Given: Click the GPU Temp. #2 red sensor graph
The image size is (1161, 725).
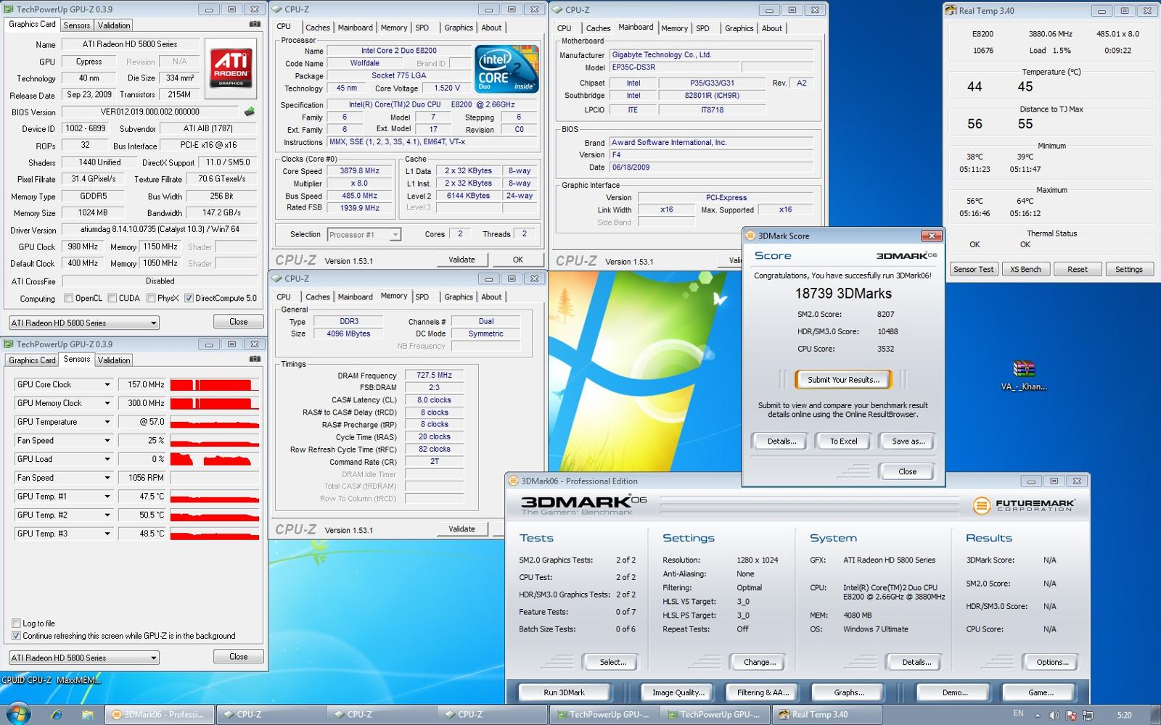Looking at the screenshot, I should [215, 515].
